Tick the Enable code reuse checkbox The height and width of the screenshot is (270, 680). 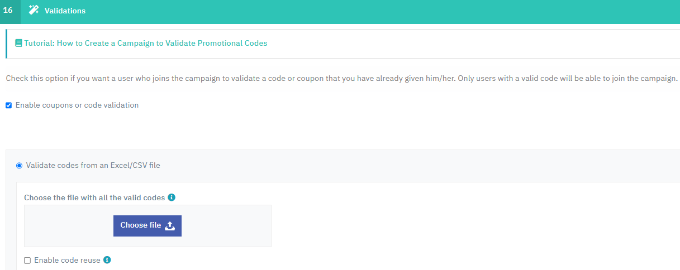tap(27, 261)
